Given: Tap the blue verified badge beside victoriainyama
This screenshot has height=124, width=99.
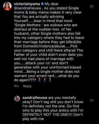Looking at the screenshot, I should [42, 4].
